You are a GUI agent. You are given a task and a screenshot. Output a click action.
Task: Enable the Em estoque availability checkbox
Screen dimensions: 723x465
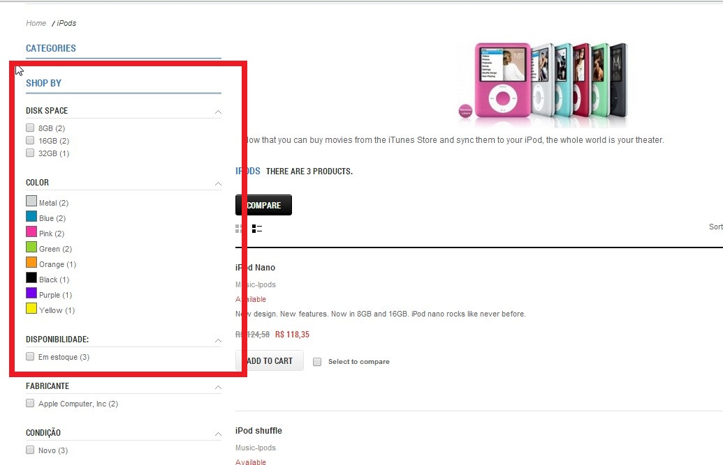click(x=30, y=356)
